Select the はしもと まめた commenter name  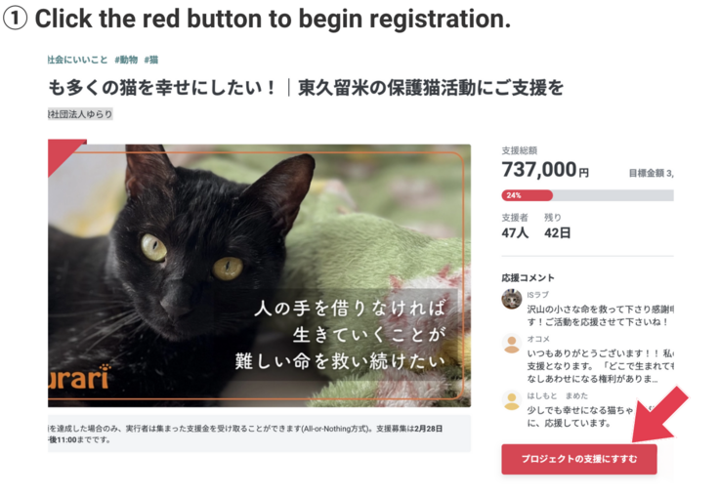click(x=557, y=395)
